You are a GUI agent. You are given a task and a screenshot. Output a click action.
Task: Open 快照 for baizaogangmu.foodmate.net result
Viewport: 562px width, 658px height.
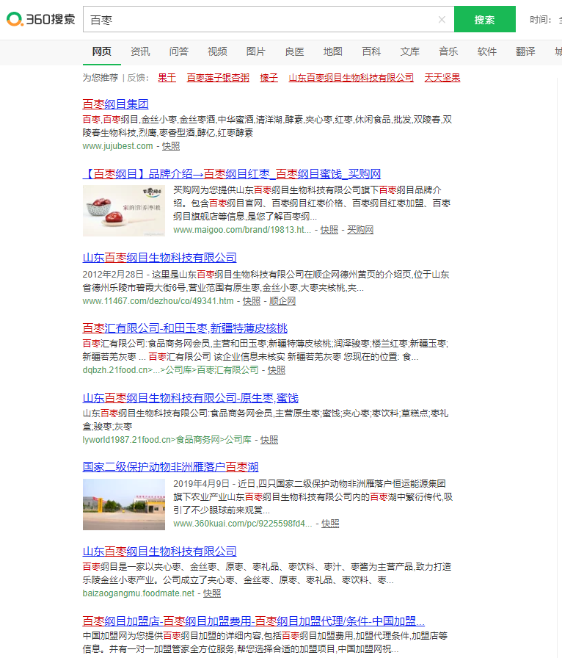212,593
